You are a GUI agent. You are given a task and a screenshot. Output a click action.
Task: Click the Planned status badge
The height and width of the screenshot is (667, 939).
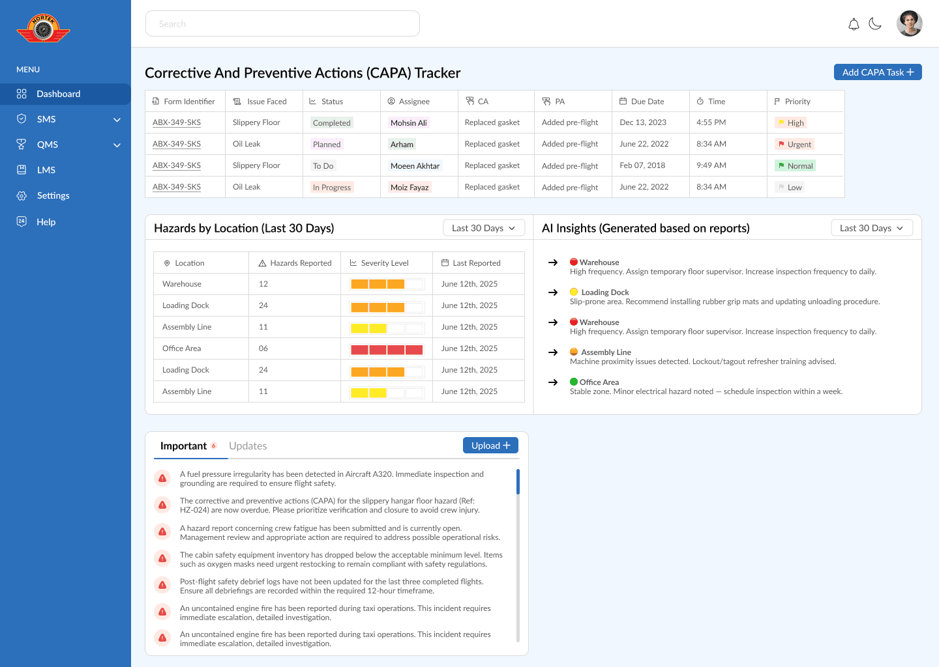[x=327, y=144]
